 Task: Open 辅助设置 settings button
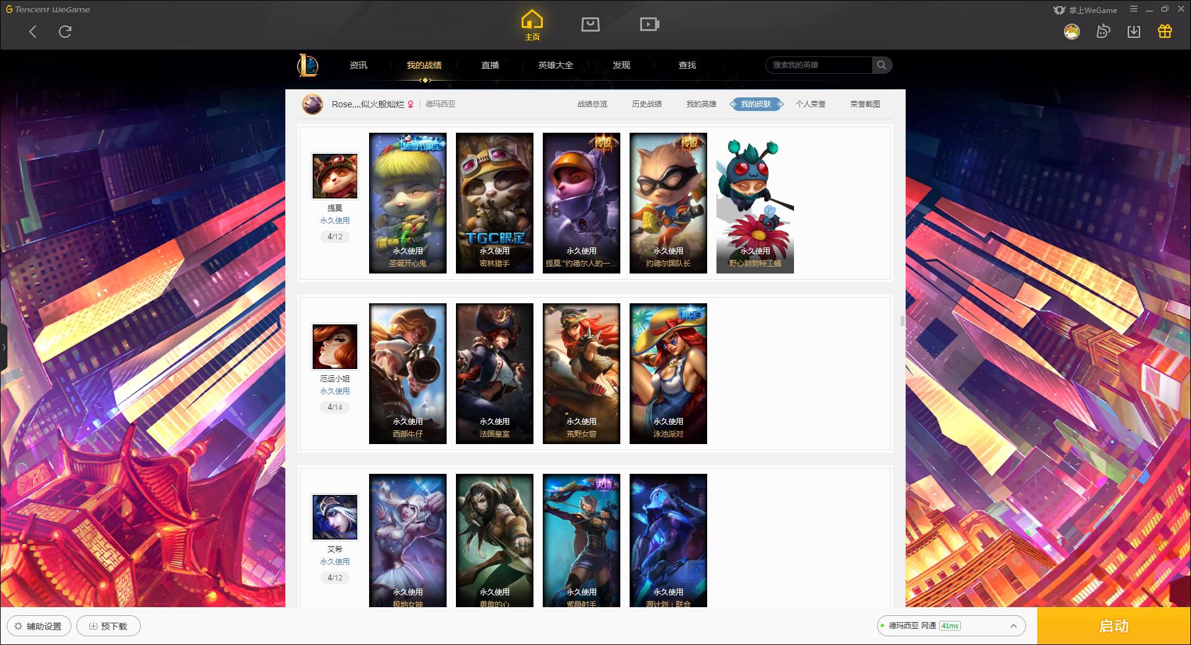[x=38, y=626]
